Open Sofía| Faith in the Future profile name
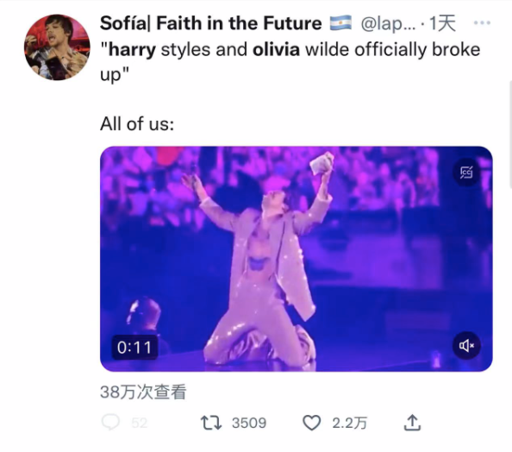This screenshot has height=452, width=512. click(210, 23)
